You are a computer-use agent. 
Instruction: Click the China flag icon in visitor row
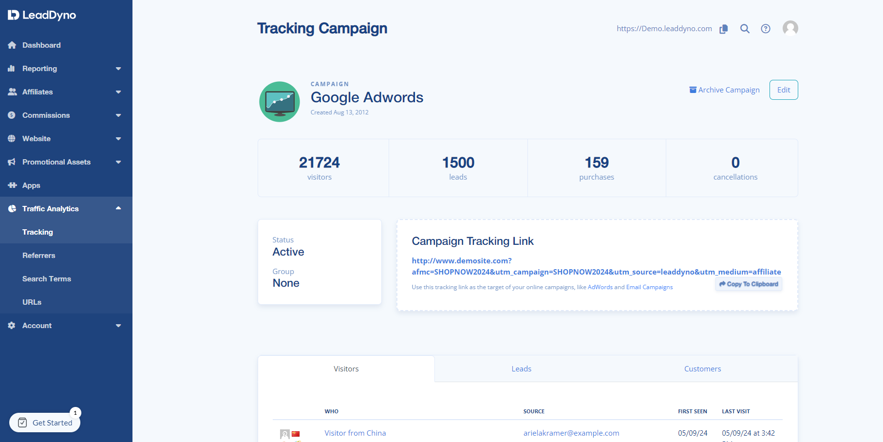pyautogui.click(x=296, y=434)
